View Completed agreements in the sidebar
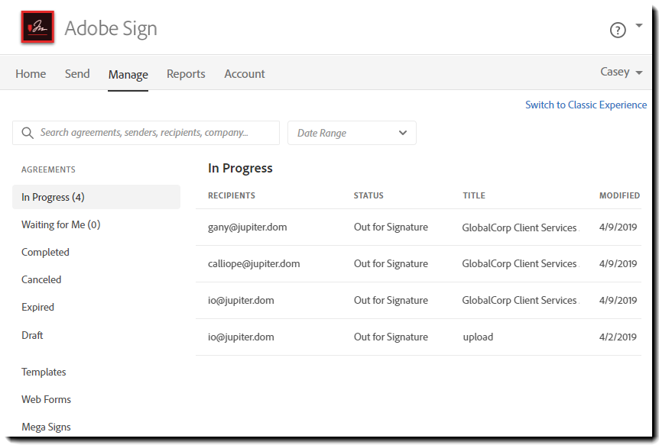 tap(45, 252)
